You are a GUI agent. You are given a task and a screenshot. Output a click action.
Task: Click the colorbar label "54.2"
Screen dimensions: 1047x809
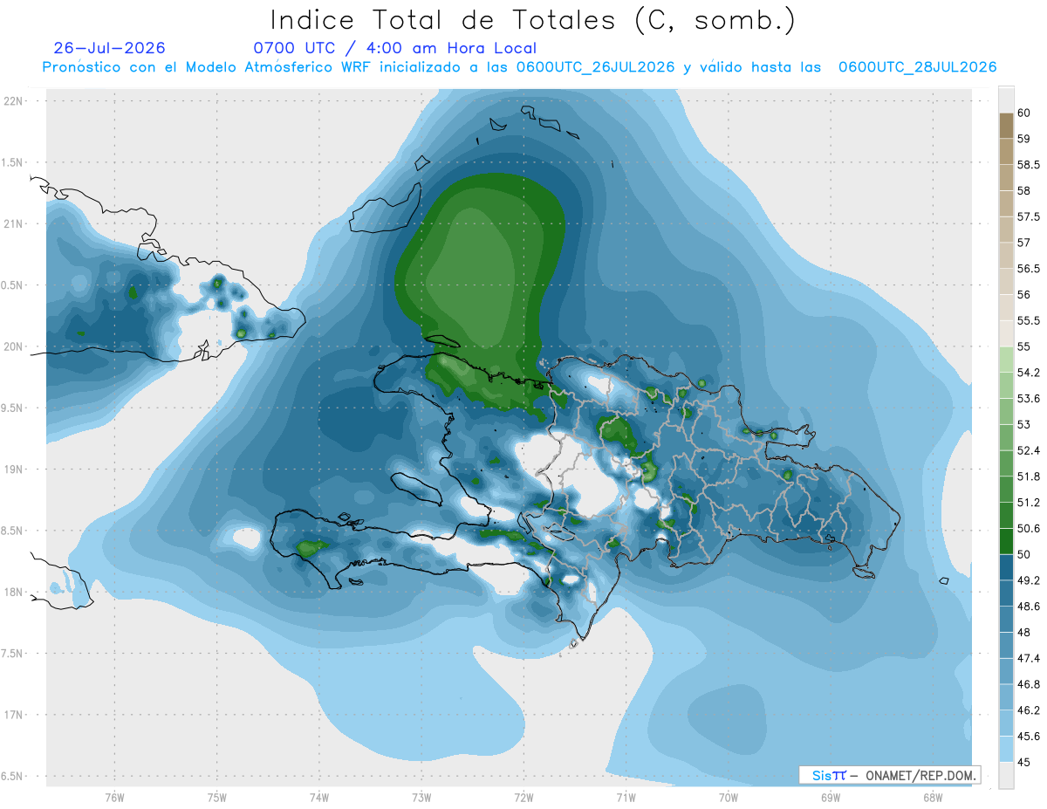[1029, 373]
